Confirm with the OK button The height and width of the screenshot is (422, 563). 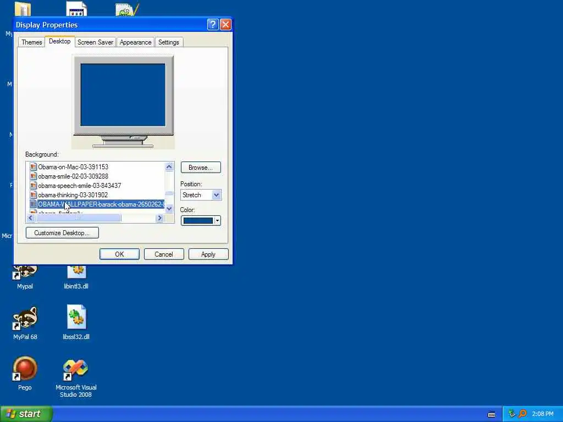(119, 254)
